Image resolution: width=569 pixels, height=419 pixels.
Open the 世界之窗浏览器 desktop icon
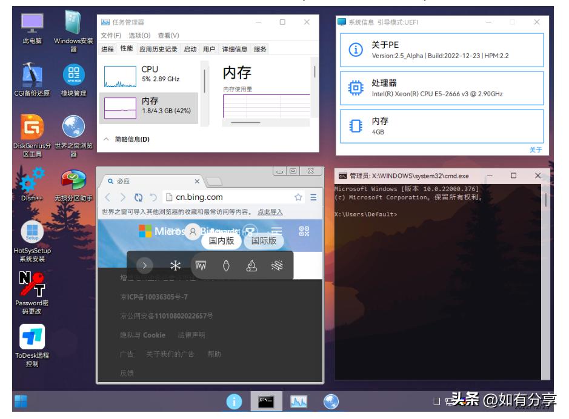[x=73, y=136]
